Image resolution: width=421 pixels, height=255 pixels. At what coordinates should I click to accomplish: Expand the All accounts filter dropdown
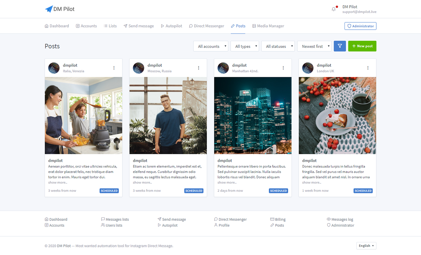[x=211, y=46]
